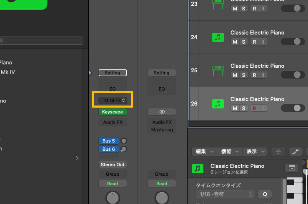Adjust the Bus 6 send level knob

pyautogui.click(x=124, y=149)
